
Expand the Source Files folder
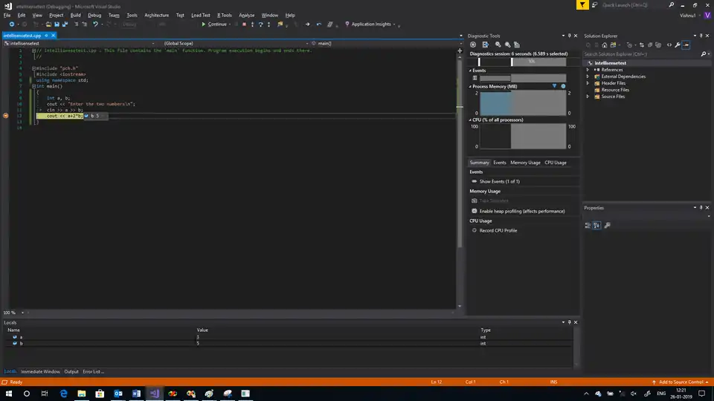588,97
